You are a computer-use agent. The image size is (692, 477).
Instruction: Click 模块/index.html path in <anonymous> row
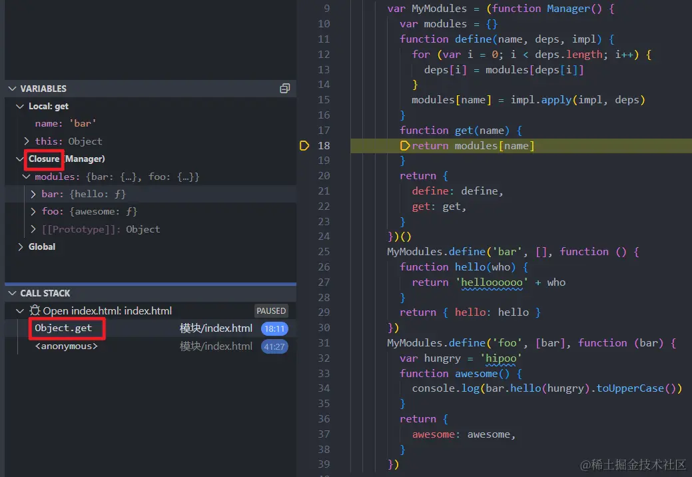click(216, 346)
